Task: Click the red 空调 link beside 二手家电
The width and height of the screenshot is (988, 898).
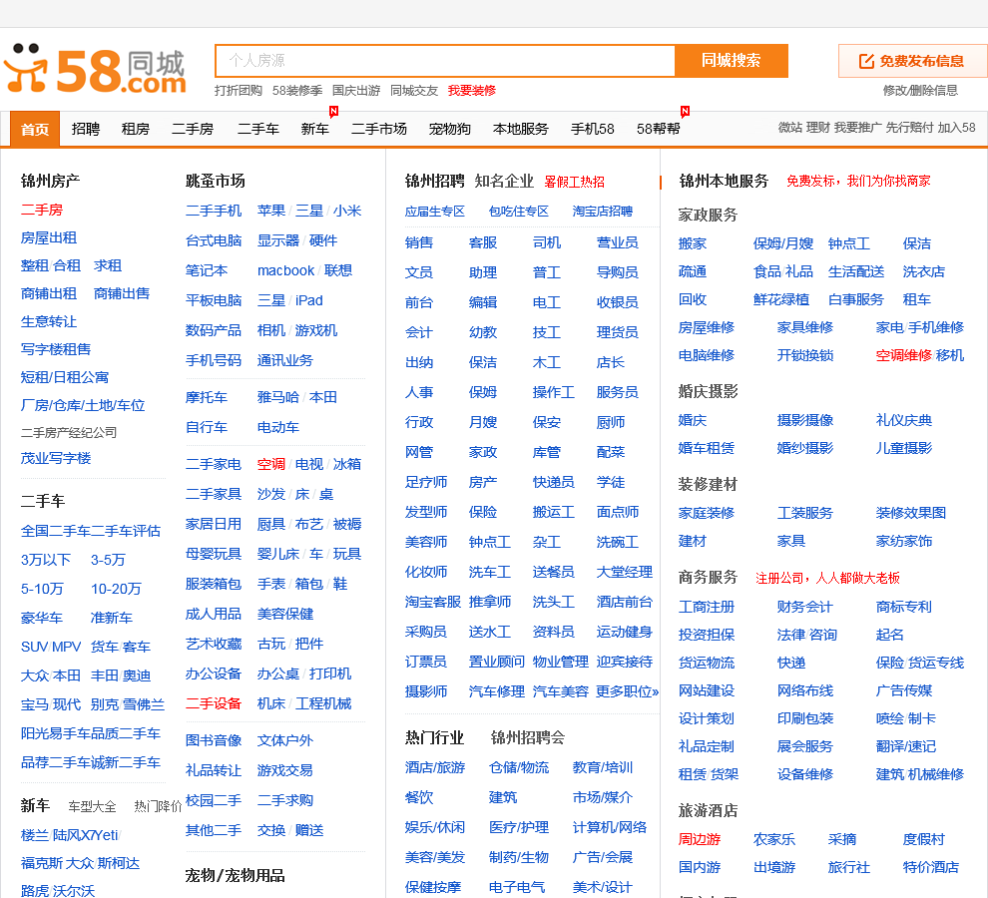Action: 270,464
